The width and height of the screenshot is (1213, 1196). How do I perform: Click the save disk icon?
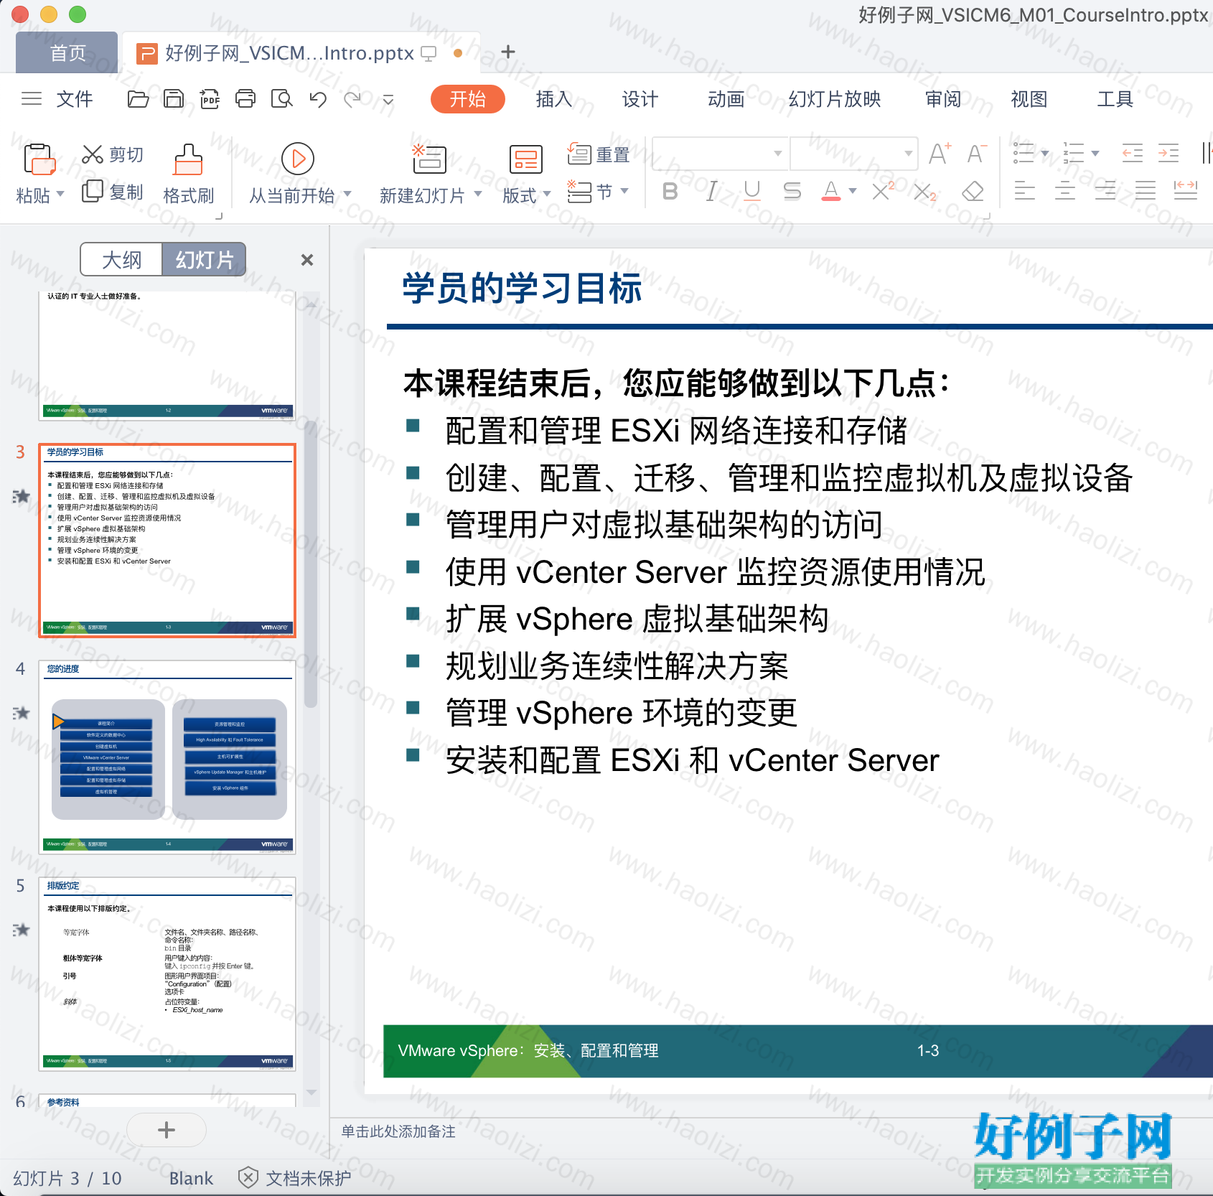pos(174,99)
